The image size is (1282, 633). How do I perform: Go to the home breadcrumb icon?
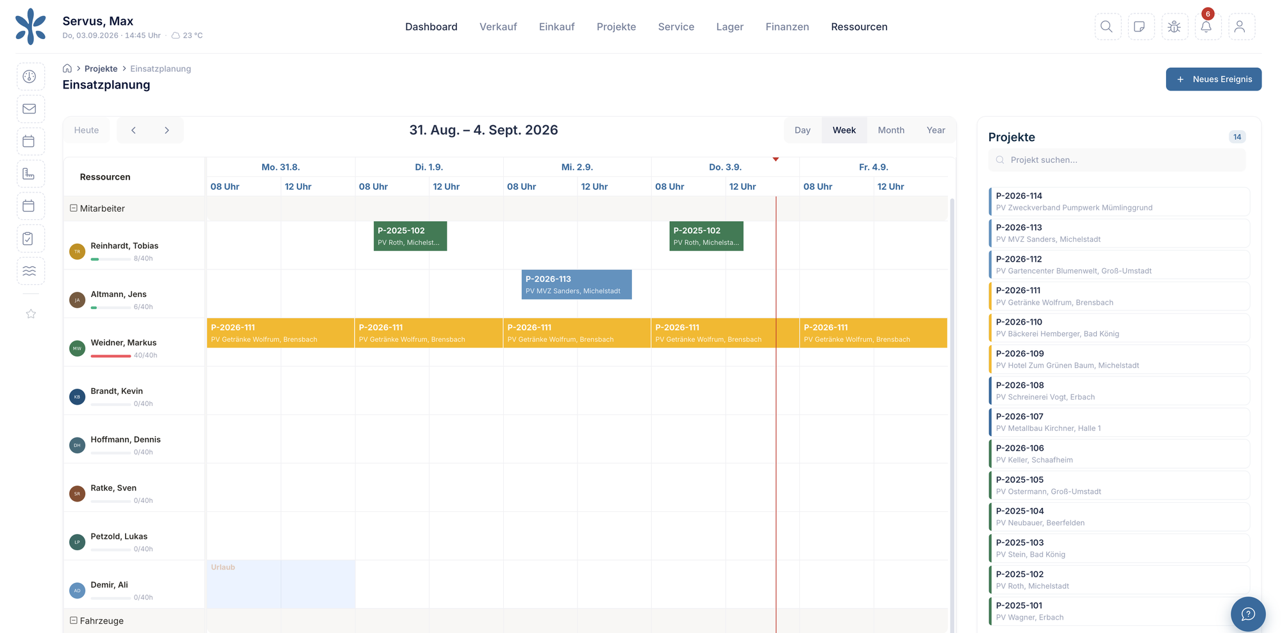tap(67, 69)
